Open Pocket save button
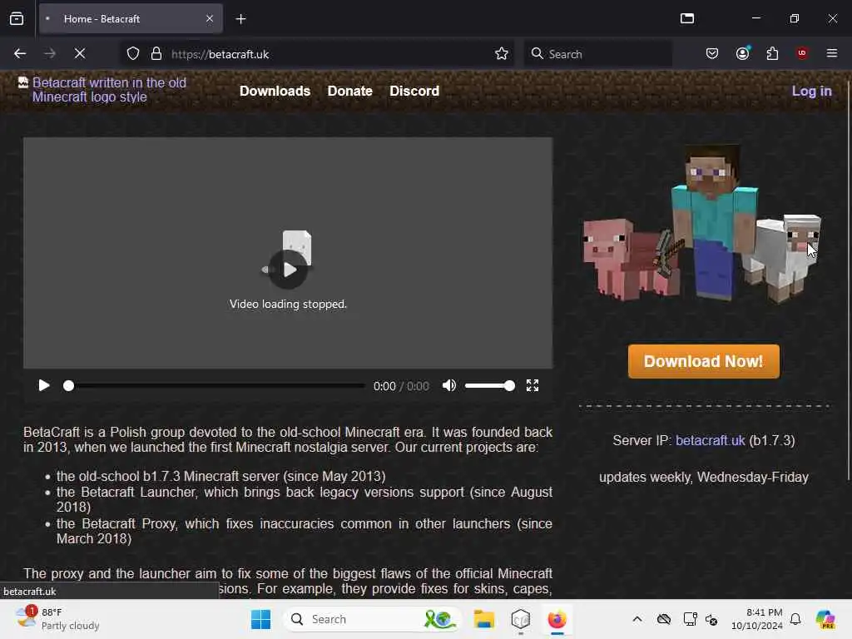This screenshot has height=639, width=852. click(x=712, y=53)
